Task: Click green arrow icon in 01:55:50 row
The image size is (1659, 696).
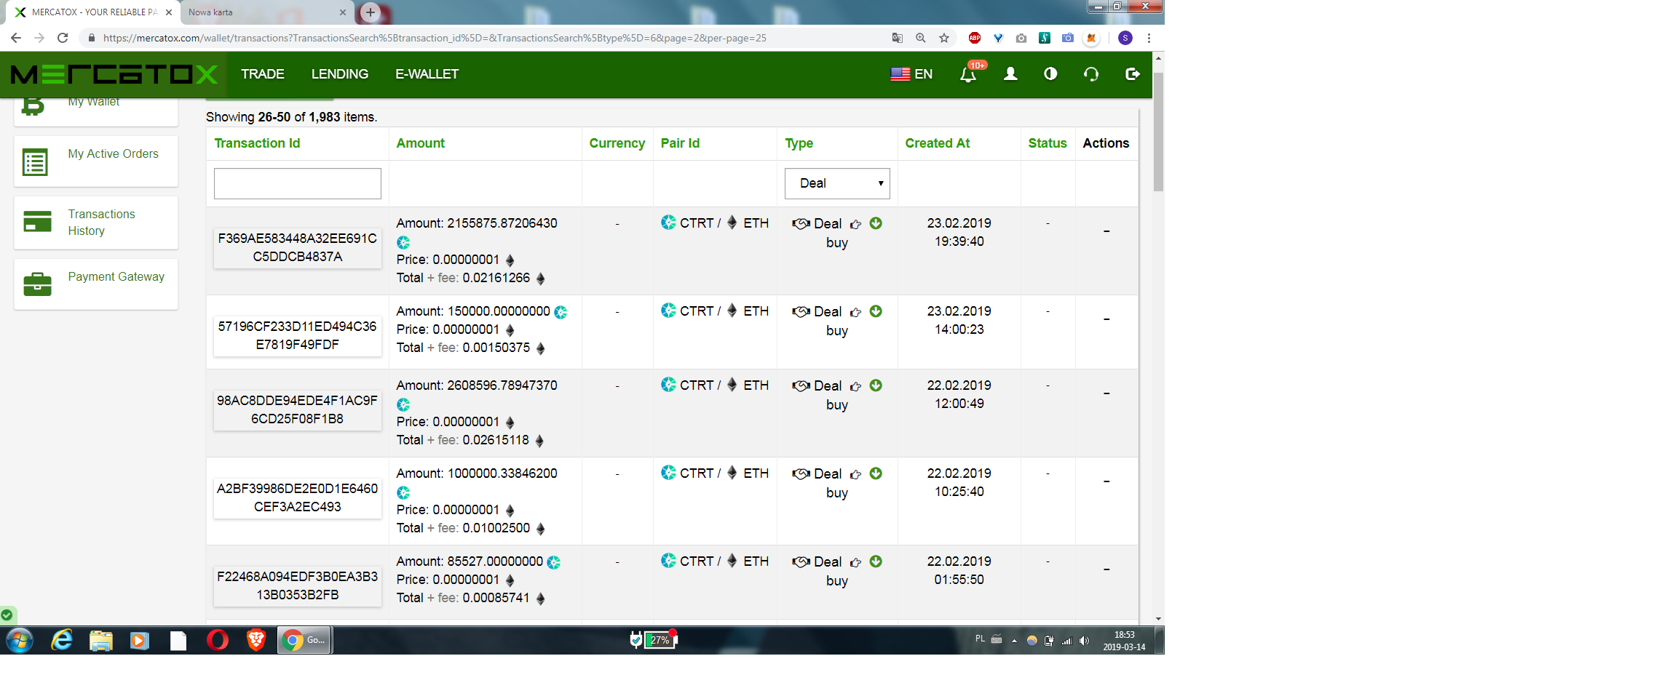Action: point(876,561)
